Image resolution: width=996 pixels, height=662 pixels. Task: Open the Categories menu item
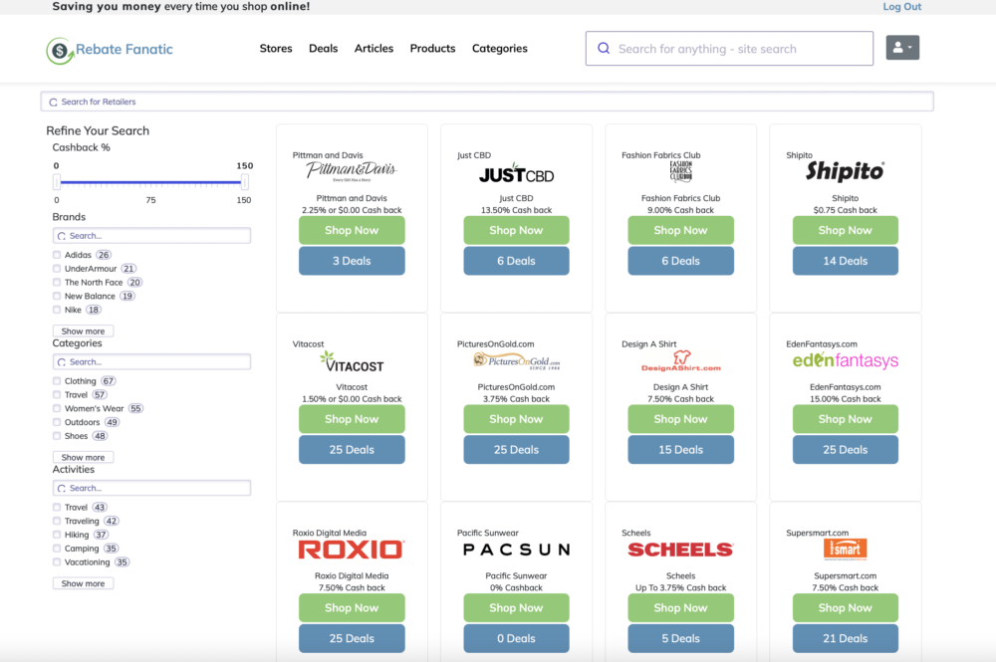499,48
